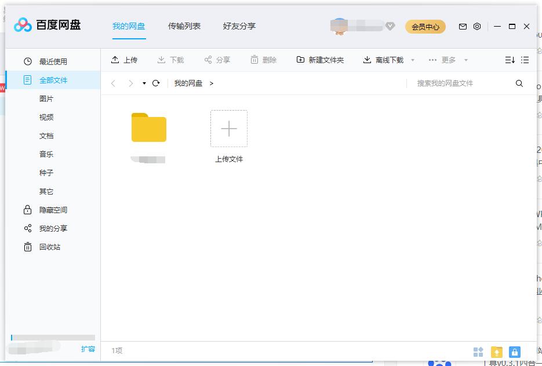Refresh the file list

pyautogui.click(x=156, y=83)
